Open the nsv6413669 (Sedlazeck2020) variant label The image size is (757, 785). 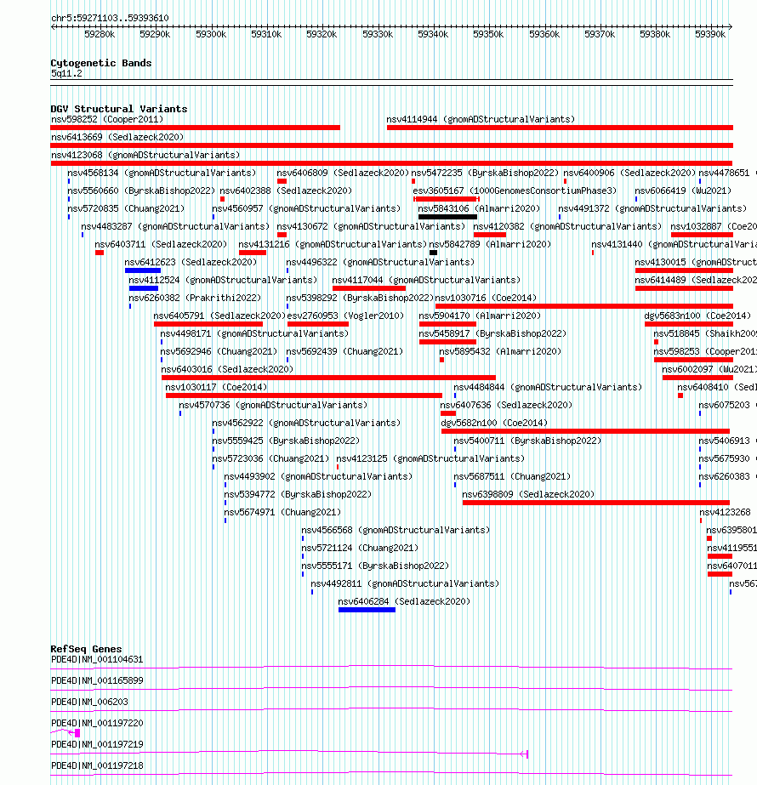(x=117, y=137)
